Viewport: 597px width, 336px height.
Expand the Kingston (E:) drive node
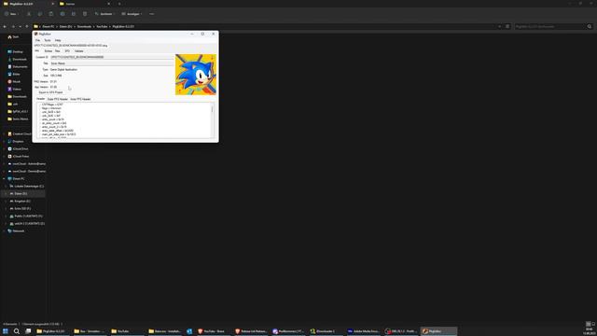click(x=6, y=202)
